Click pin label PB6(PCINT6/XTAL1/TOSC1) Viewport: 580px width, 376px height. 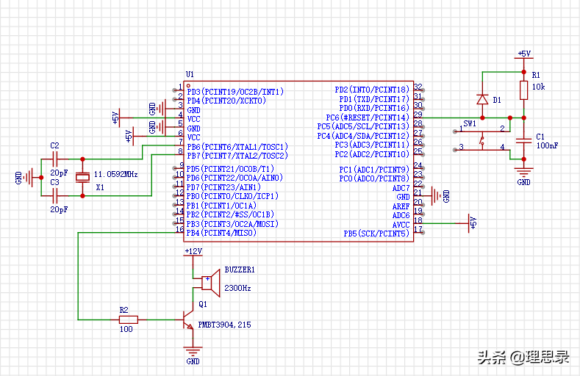tap(237, 147)
